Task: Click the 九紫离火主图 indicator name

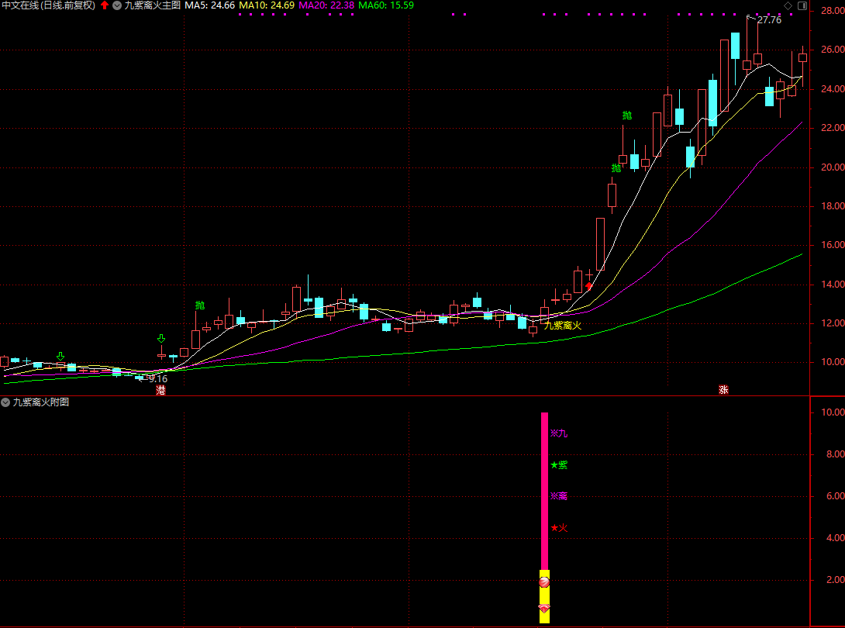Action: click(x=153, y=5)
